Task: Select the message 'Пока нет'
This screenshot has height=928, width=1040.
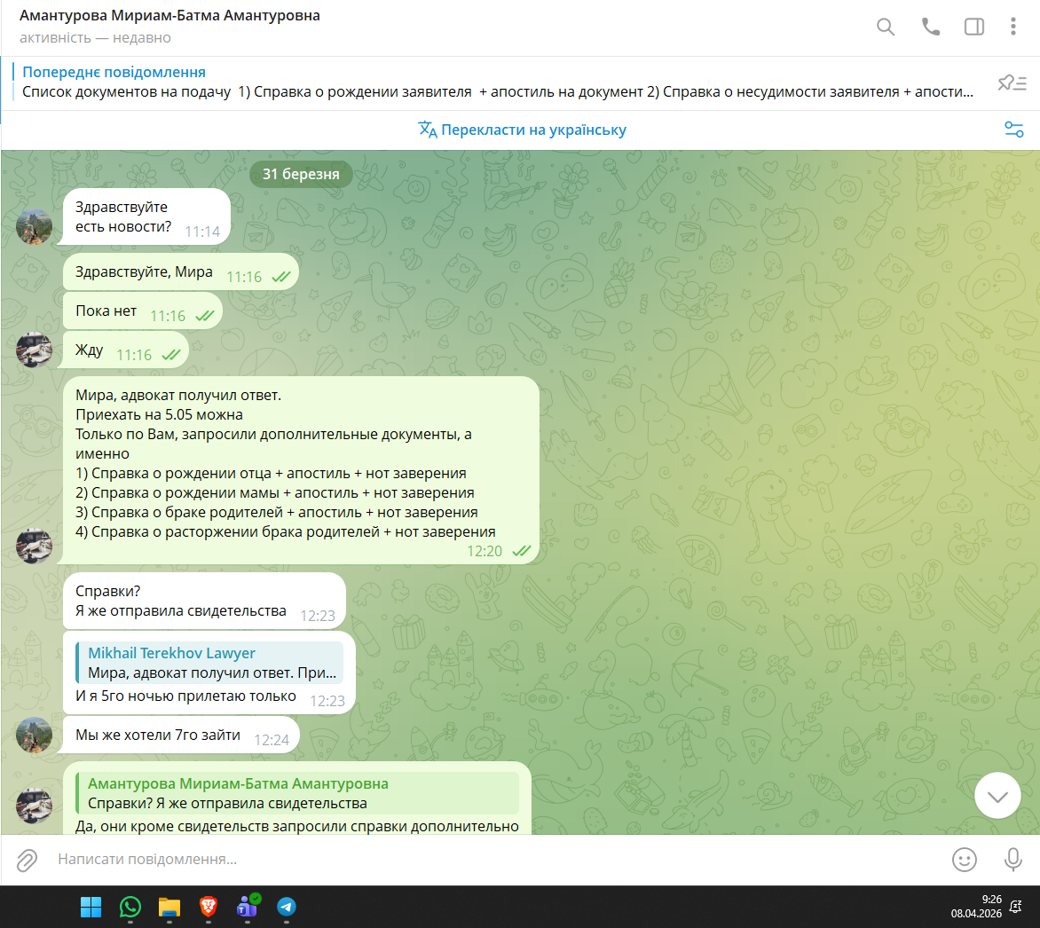Action: coord(142,311)
